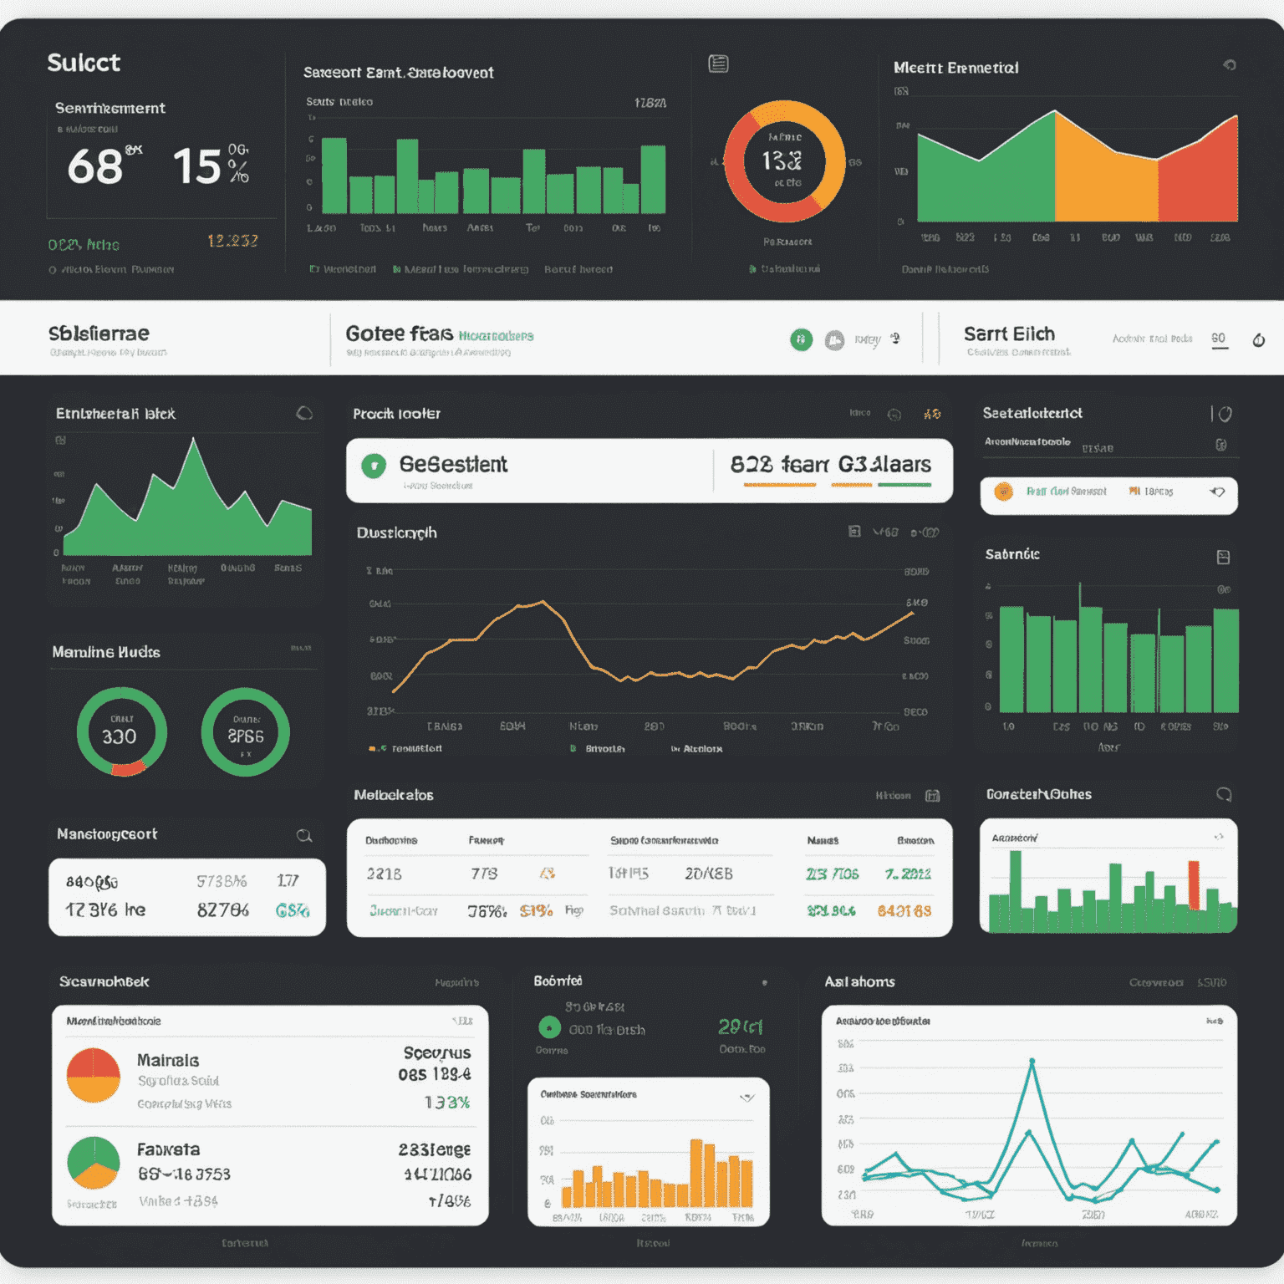Open the v60 selector in the Dustlcrcjh header
The image size is (1284, 1284).
885,532
